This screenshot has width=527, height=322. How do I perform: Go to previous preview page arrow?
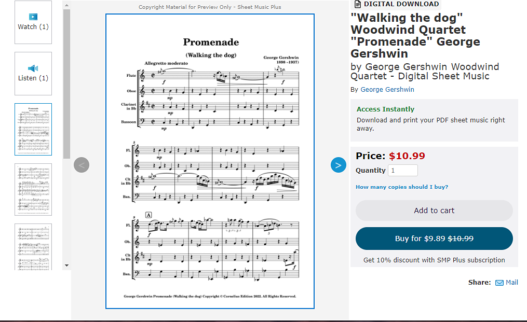click(82, 165)
